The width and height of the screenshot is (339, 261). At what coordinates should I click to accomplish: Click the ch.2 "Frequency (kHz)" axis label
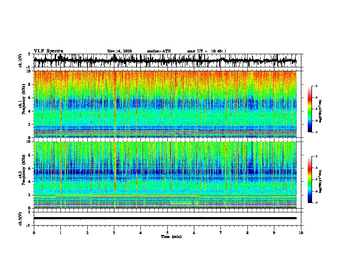pyautogui.click(x=24, y=170)
